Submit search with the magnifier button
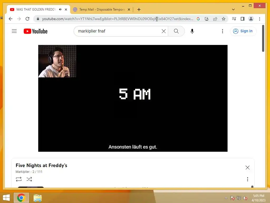The image size is (270, 203). point(176,31)
